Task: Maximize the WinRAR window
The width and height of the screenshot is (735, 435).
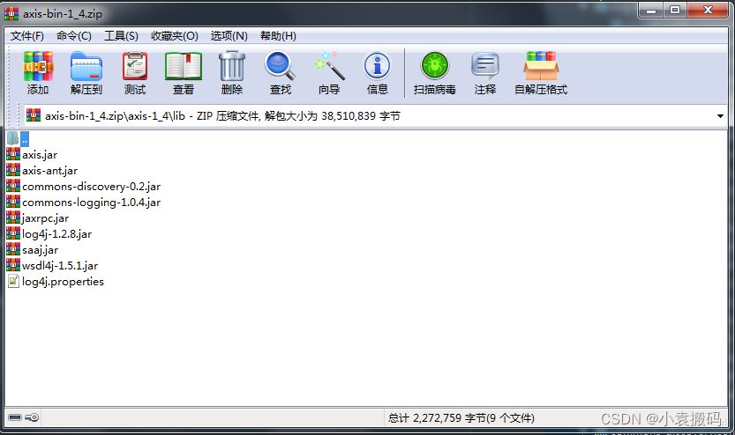Action: (674, 11)
